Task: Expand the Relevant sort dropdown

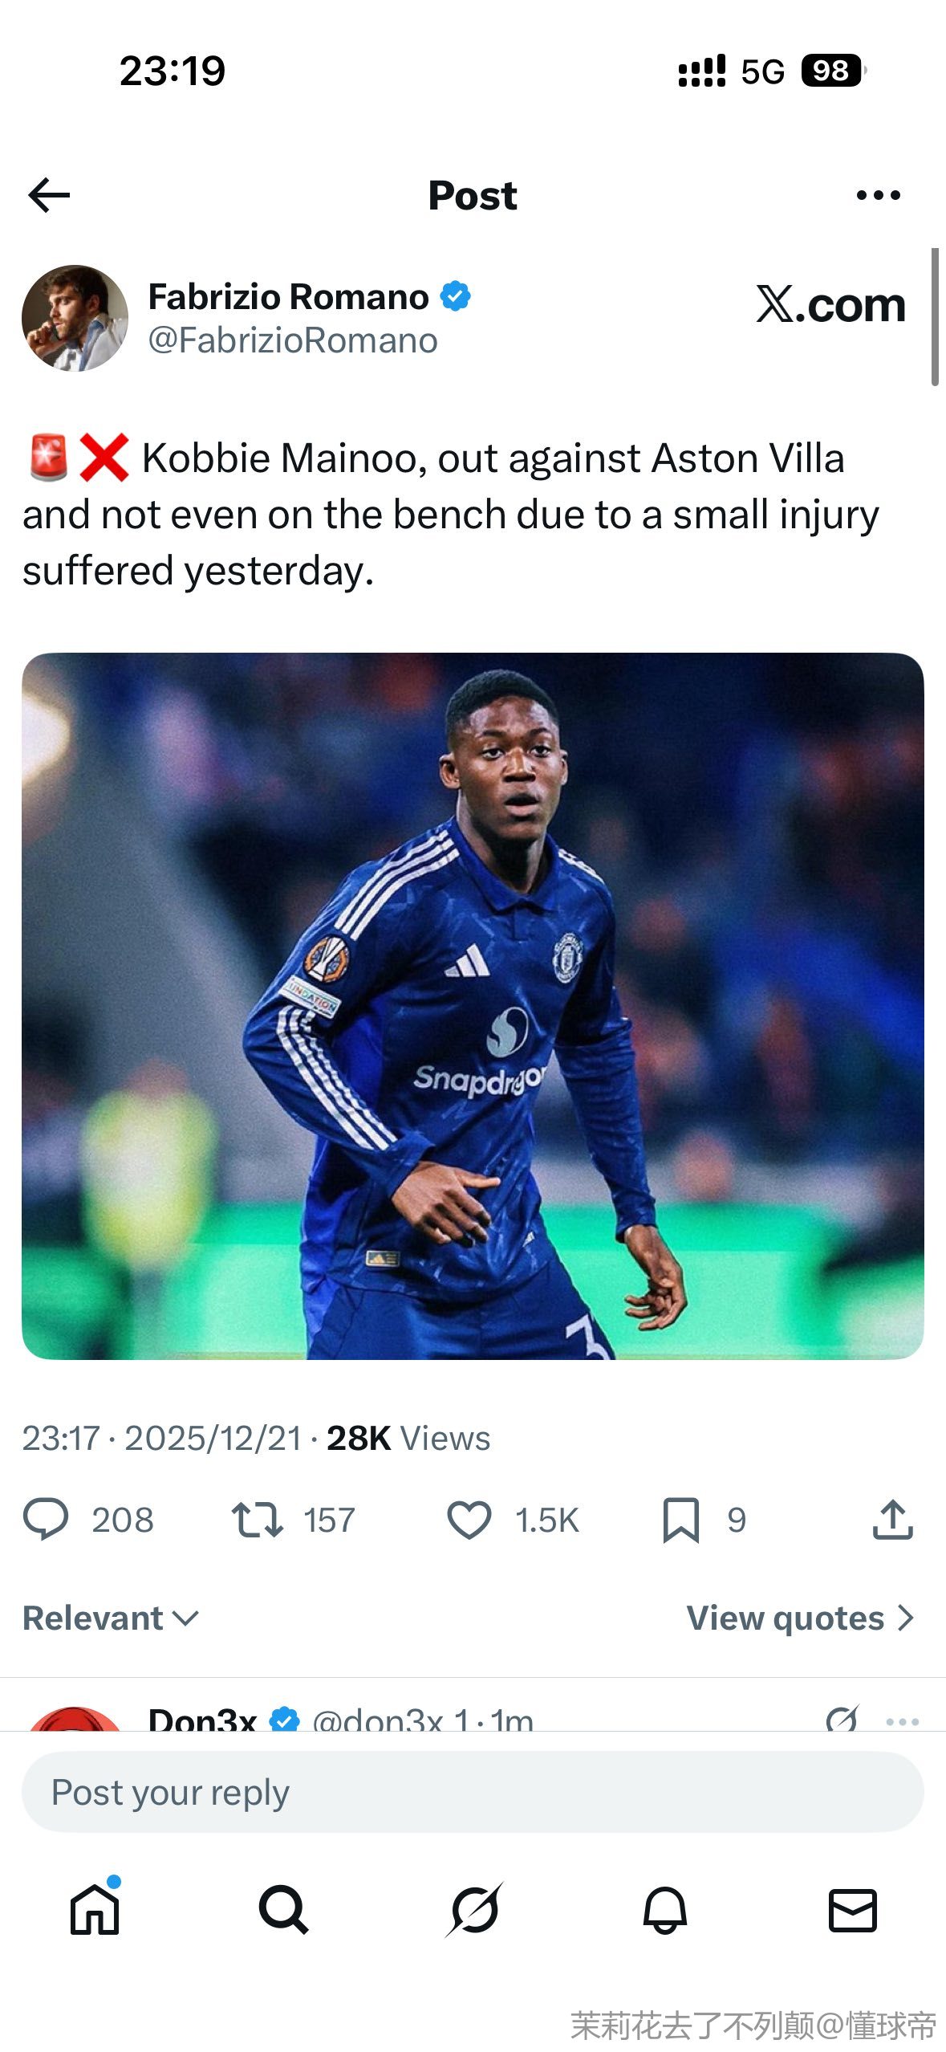Action: [111, 1618]
